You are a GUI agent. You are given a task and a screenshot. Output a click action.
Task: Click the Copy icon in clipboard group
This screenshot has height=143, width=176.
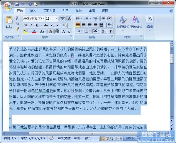click(x=17, y=23)
